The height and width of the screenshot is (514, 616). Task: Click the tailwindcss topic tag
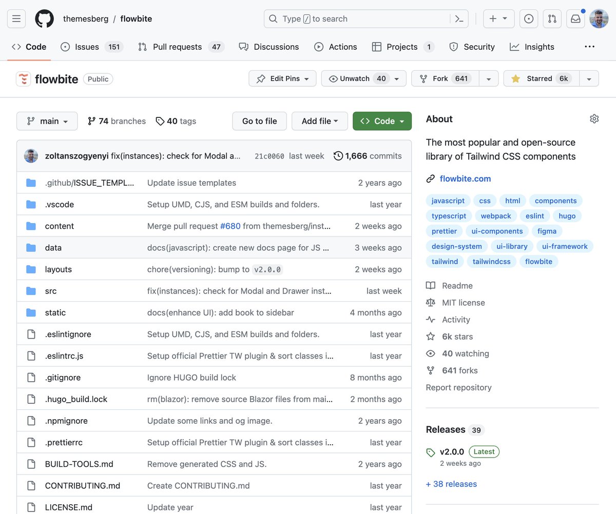pyautogui.click(x=492, y=262)
